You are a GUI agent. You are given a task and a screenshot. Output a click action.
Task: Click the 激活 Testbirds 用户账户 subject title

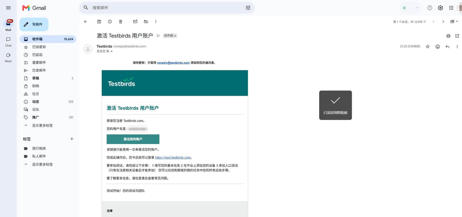point(125,36)
